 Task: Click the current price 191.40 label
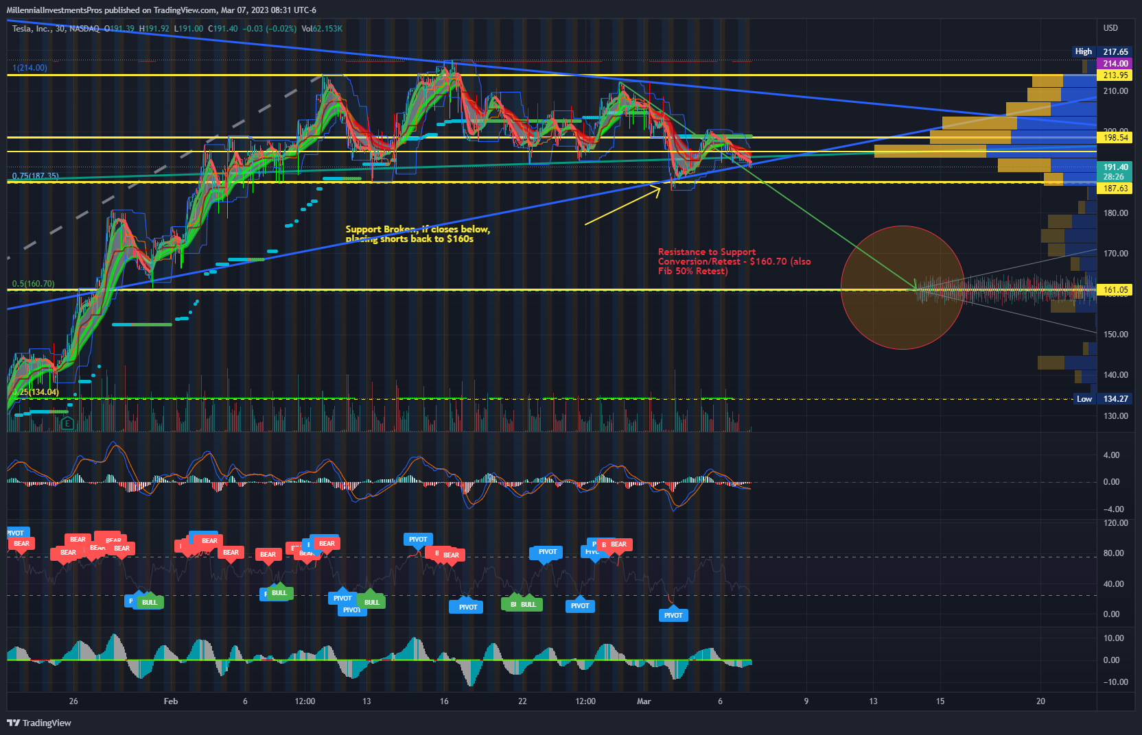[x=1115, y=167]
